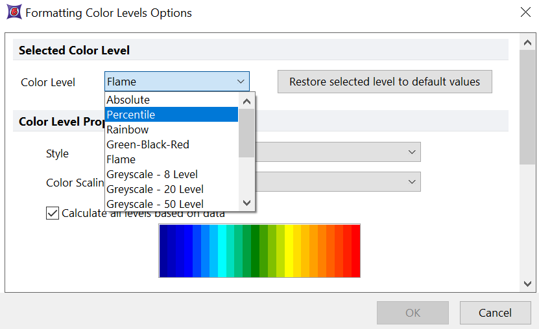Close the Formatting Color Levels Options dialog
Viewport: 539px width, 329px height.
tap(524, 12)
